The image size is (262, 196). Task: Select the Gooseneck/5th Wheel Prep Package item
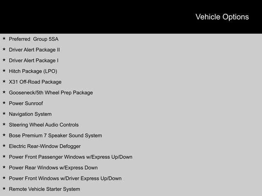tap(51, 93)
